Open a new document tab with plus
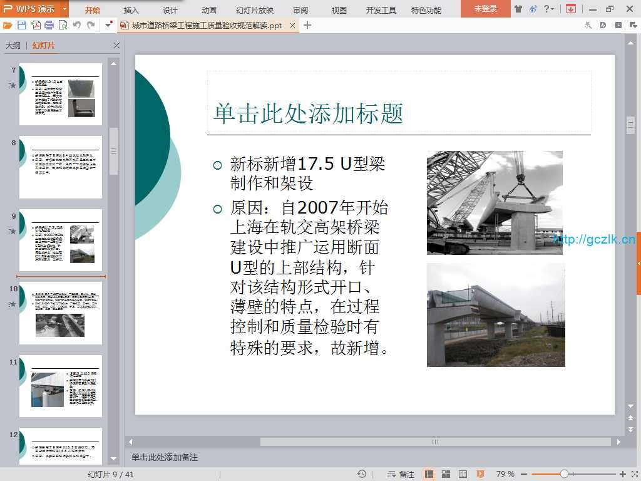 [307, 25]
